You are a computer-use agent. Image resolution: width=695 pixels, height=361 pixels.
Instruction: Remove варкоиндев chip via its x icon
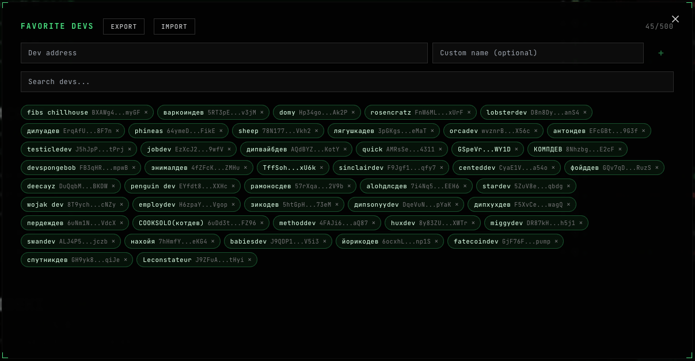pyautogui.click(x=262, y=112)
